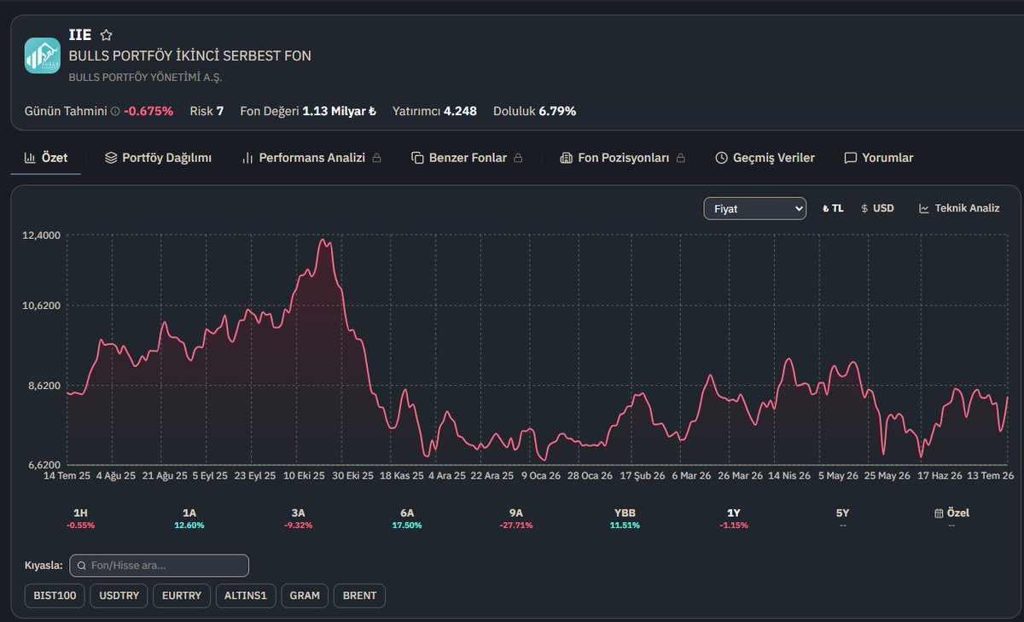
Task: Select the YBB time range
Action: coord(625,519)
